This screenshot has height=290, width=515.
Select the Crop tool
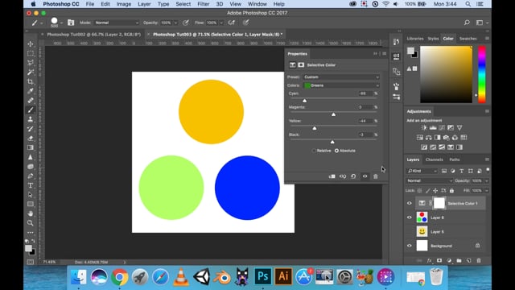(x=31, y=81)
